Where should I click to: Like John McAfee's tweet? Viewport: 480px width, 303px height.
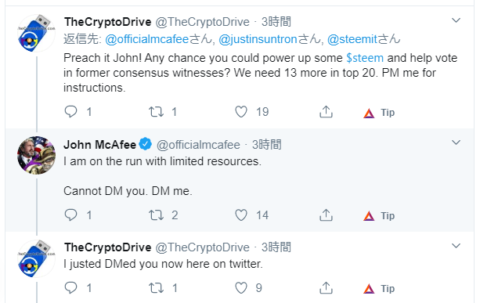tap(241, 215)
